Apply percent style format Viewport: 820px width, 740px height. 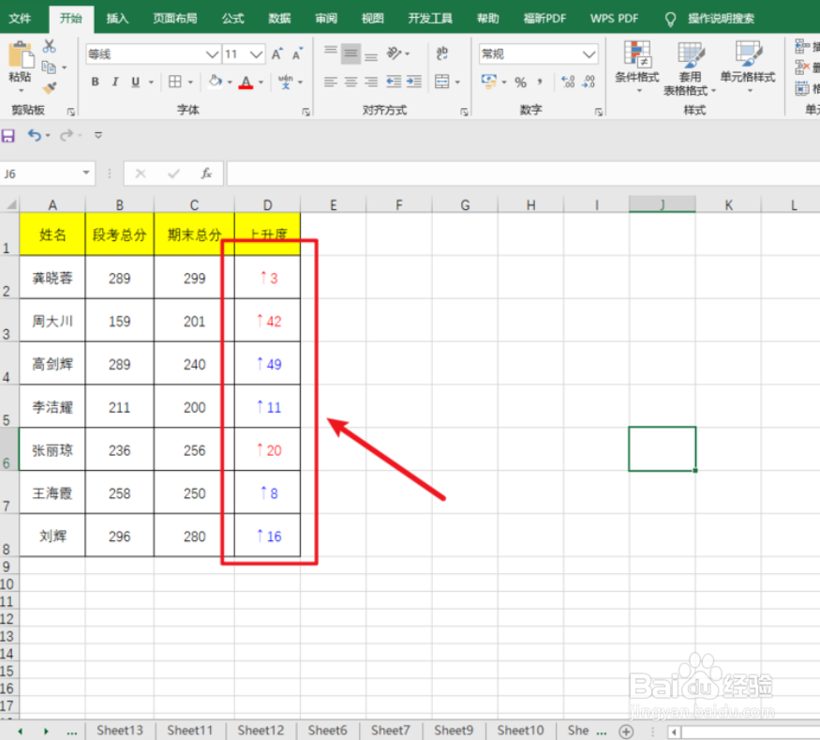[x=520, y=83]
